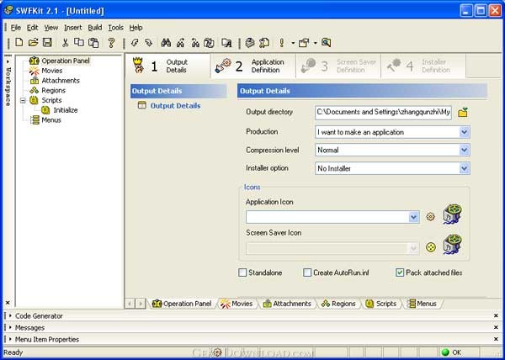Select Regions in the workspace tree
Screen dimensions: 505x360
pos(54,90)
